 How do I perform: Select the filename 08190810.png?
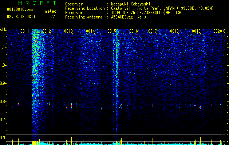point(20,10)
